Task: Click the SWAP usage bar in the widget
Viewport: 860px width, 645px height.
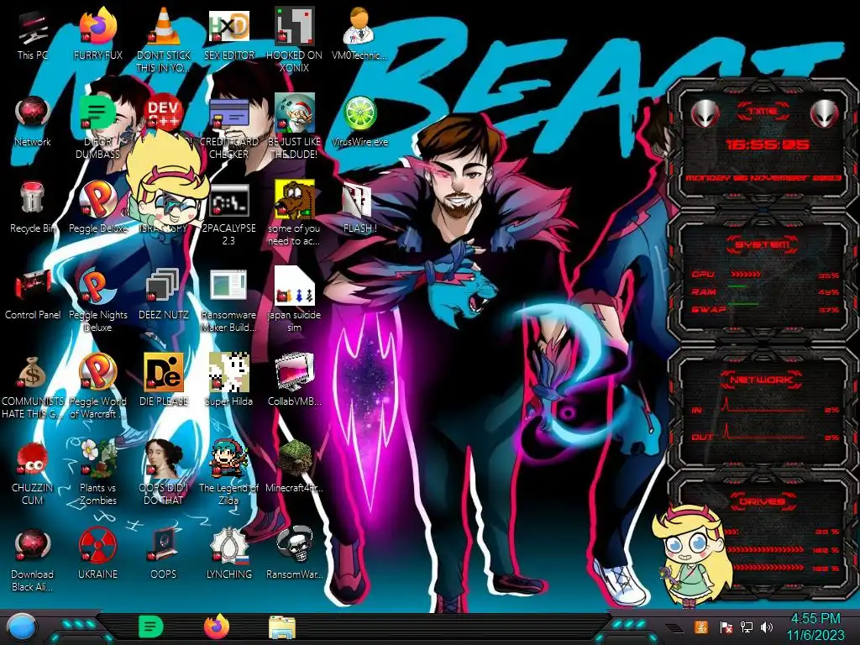Action: (x=743, y=304)
